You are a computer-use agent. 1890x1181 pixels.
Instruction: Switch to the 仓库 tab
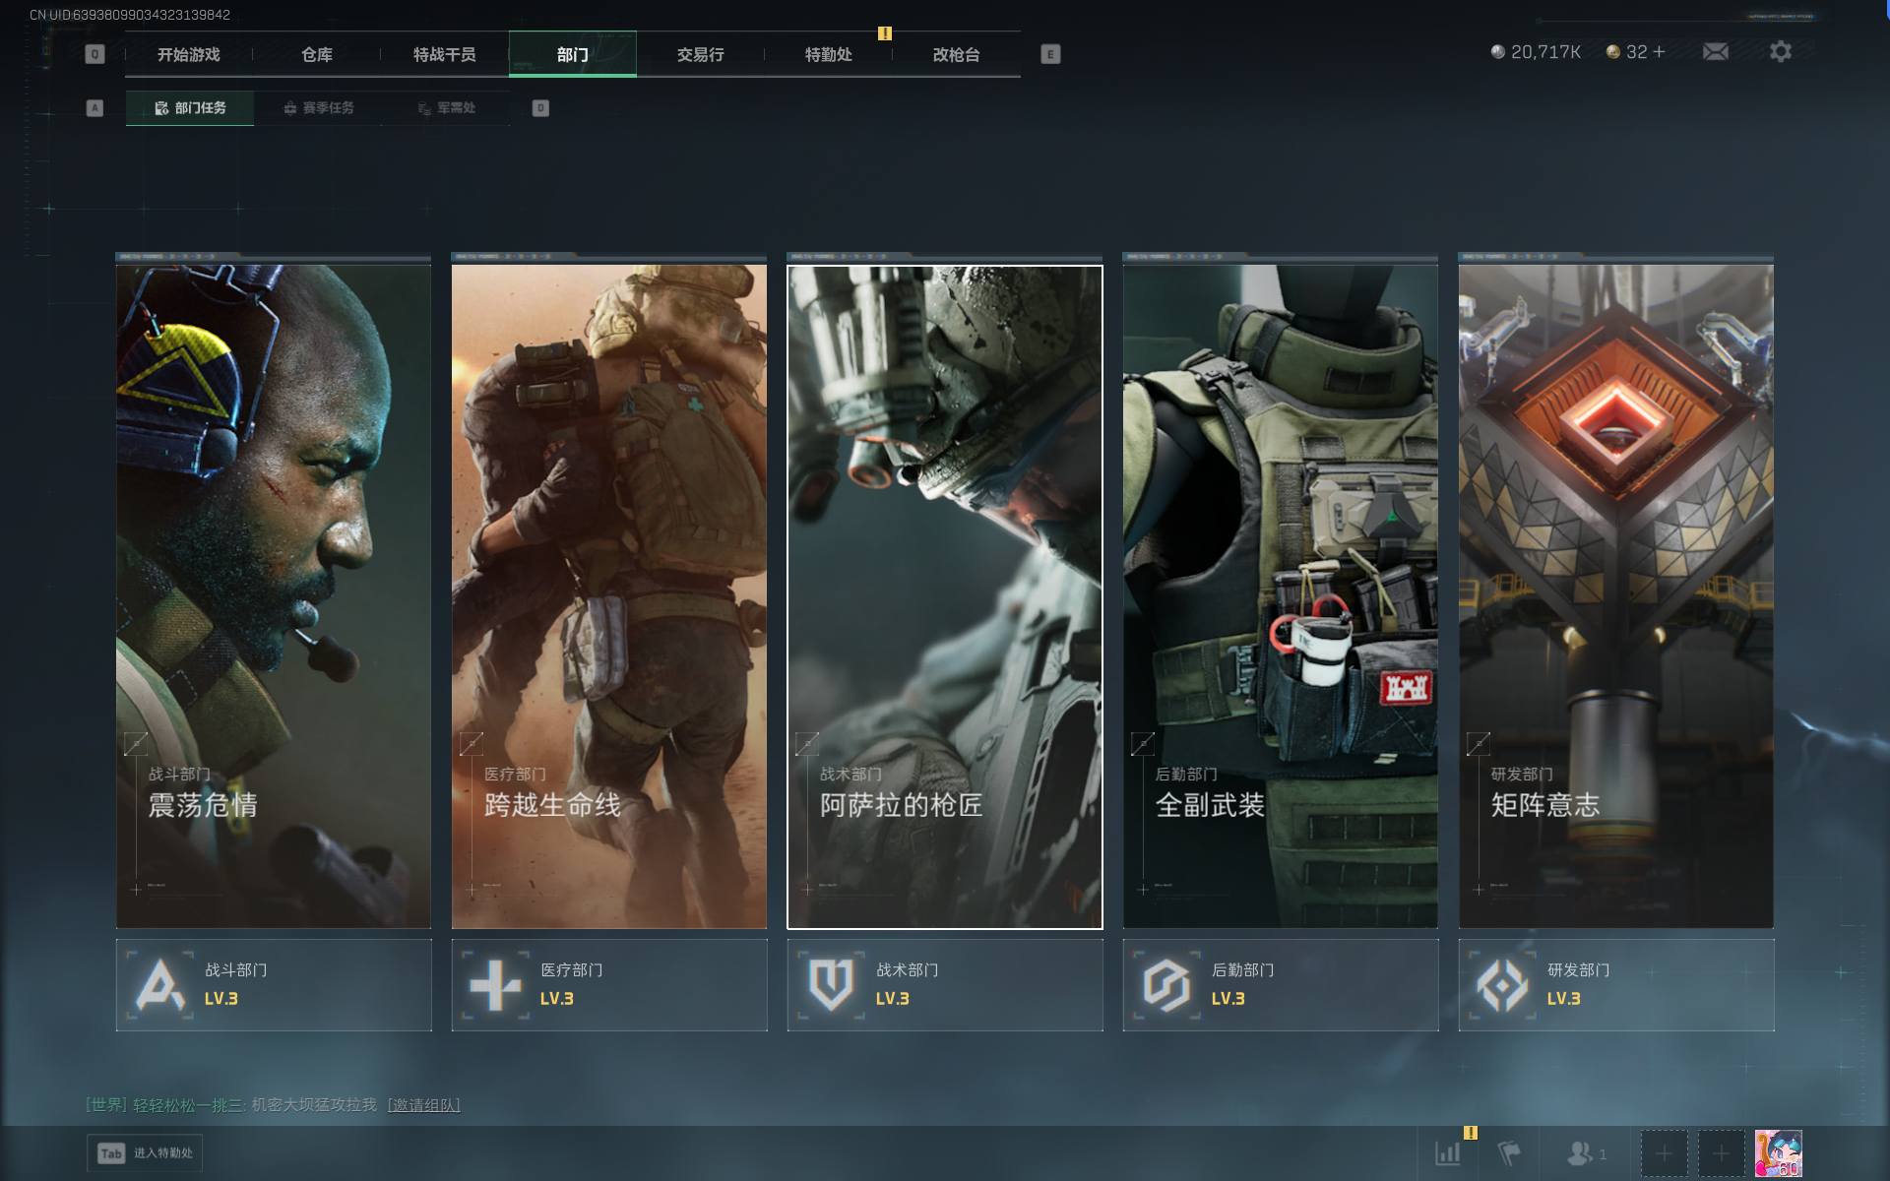[x=317, y=54]
